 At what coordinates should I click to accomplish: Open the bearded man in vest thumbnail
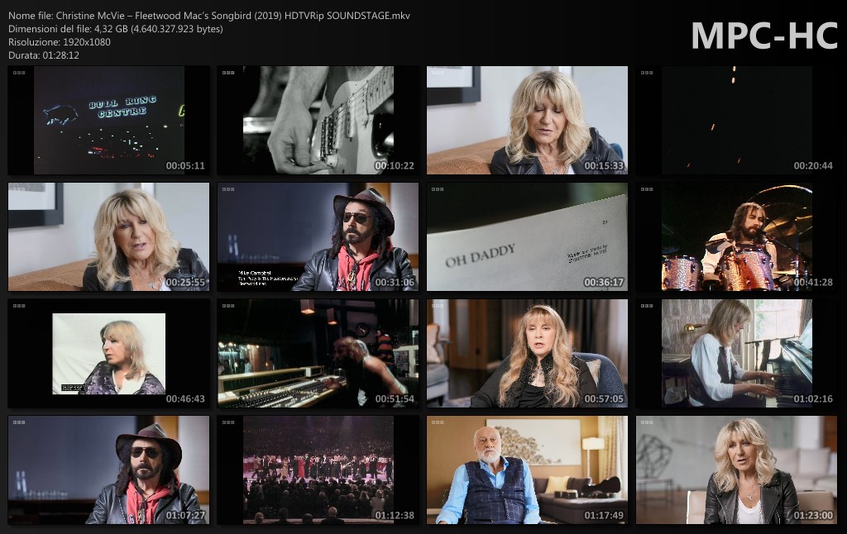pyautogui.click(x=527, y=470)
